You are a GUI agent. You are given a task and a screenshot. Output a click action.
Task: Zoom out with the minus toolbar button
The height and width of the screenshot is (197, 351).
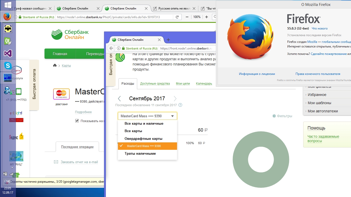tap(187, 17)
